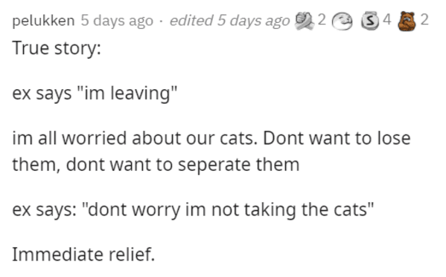
Task: Click the phrase "Dont want to lose"
Action: coord(337,138)
